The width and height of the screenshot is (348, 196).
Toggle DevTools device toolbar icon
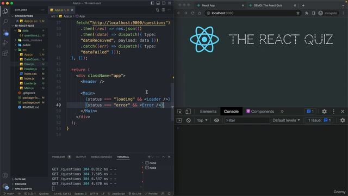point(188,111)
